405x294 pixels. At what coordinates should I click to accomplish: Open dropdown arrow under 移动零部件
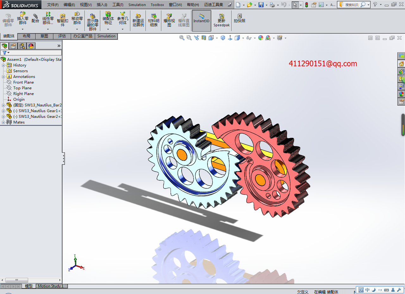coord(77,29)
